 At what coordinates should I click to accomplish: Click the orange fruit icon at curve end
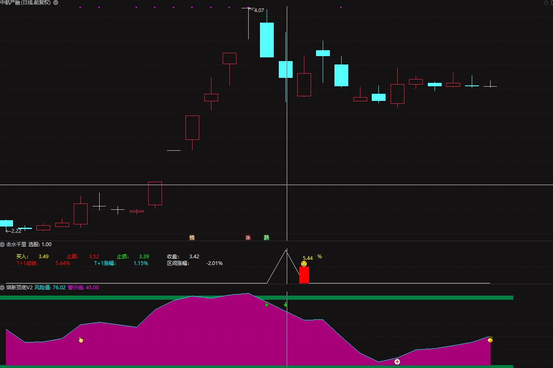tap(490, 340)
